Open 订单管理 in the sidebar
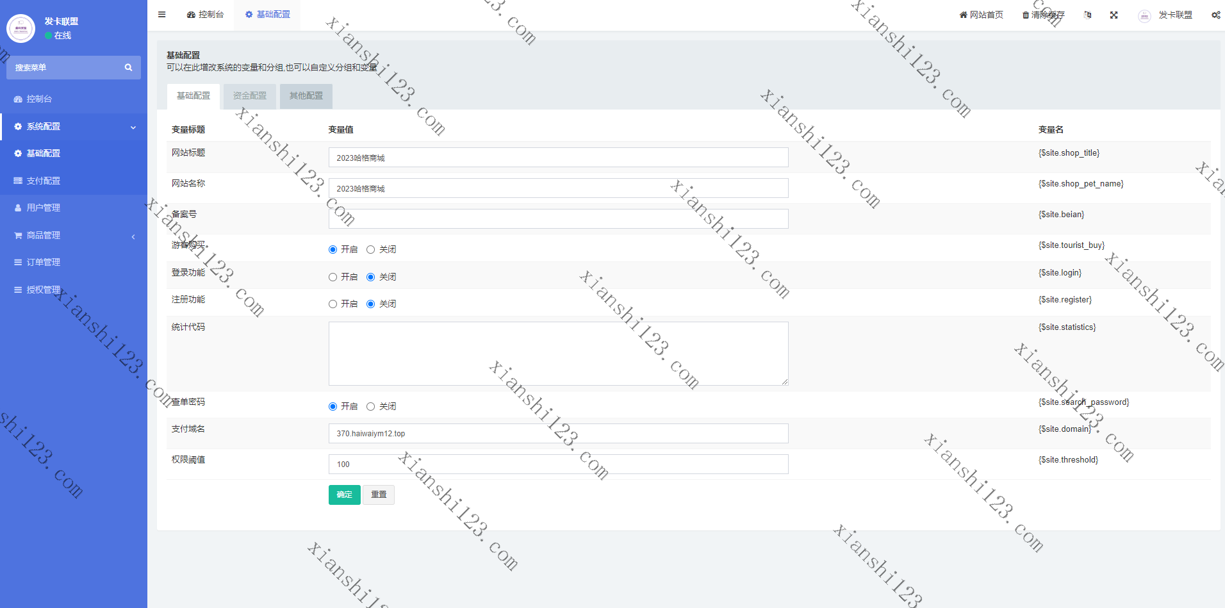 point(74,262)
